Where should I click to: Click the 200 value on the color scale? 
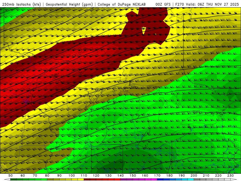194,176
